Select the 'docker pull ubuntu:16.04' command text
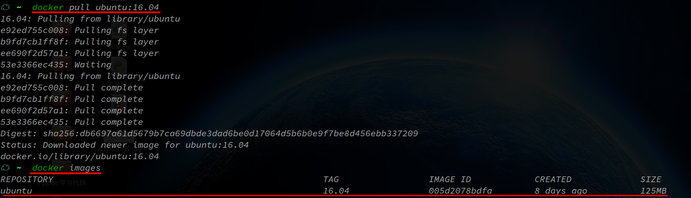The image size is (691, 198). click(96, 7)
